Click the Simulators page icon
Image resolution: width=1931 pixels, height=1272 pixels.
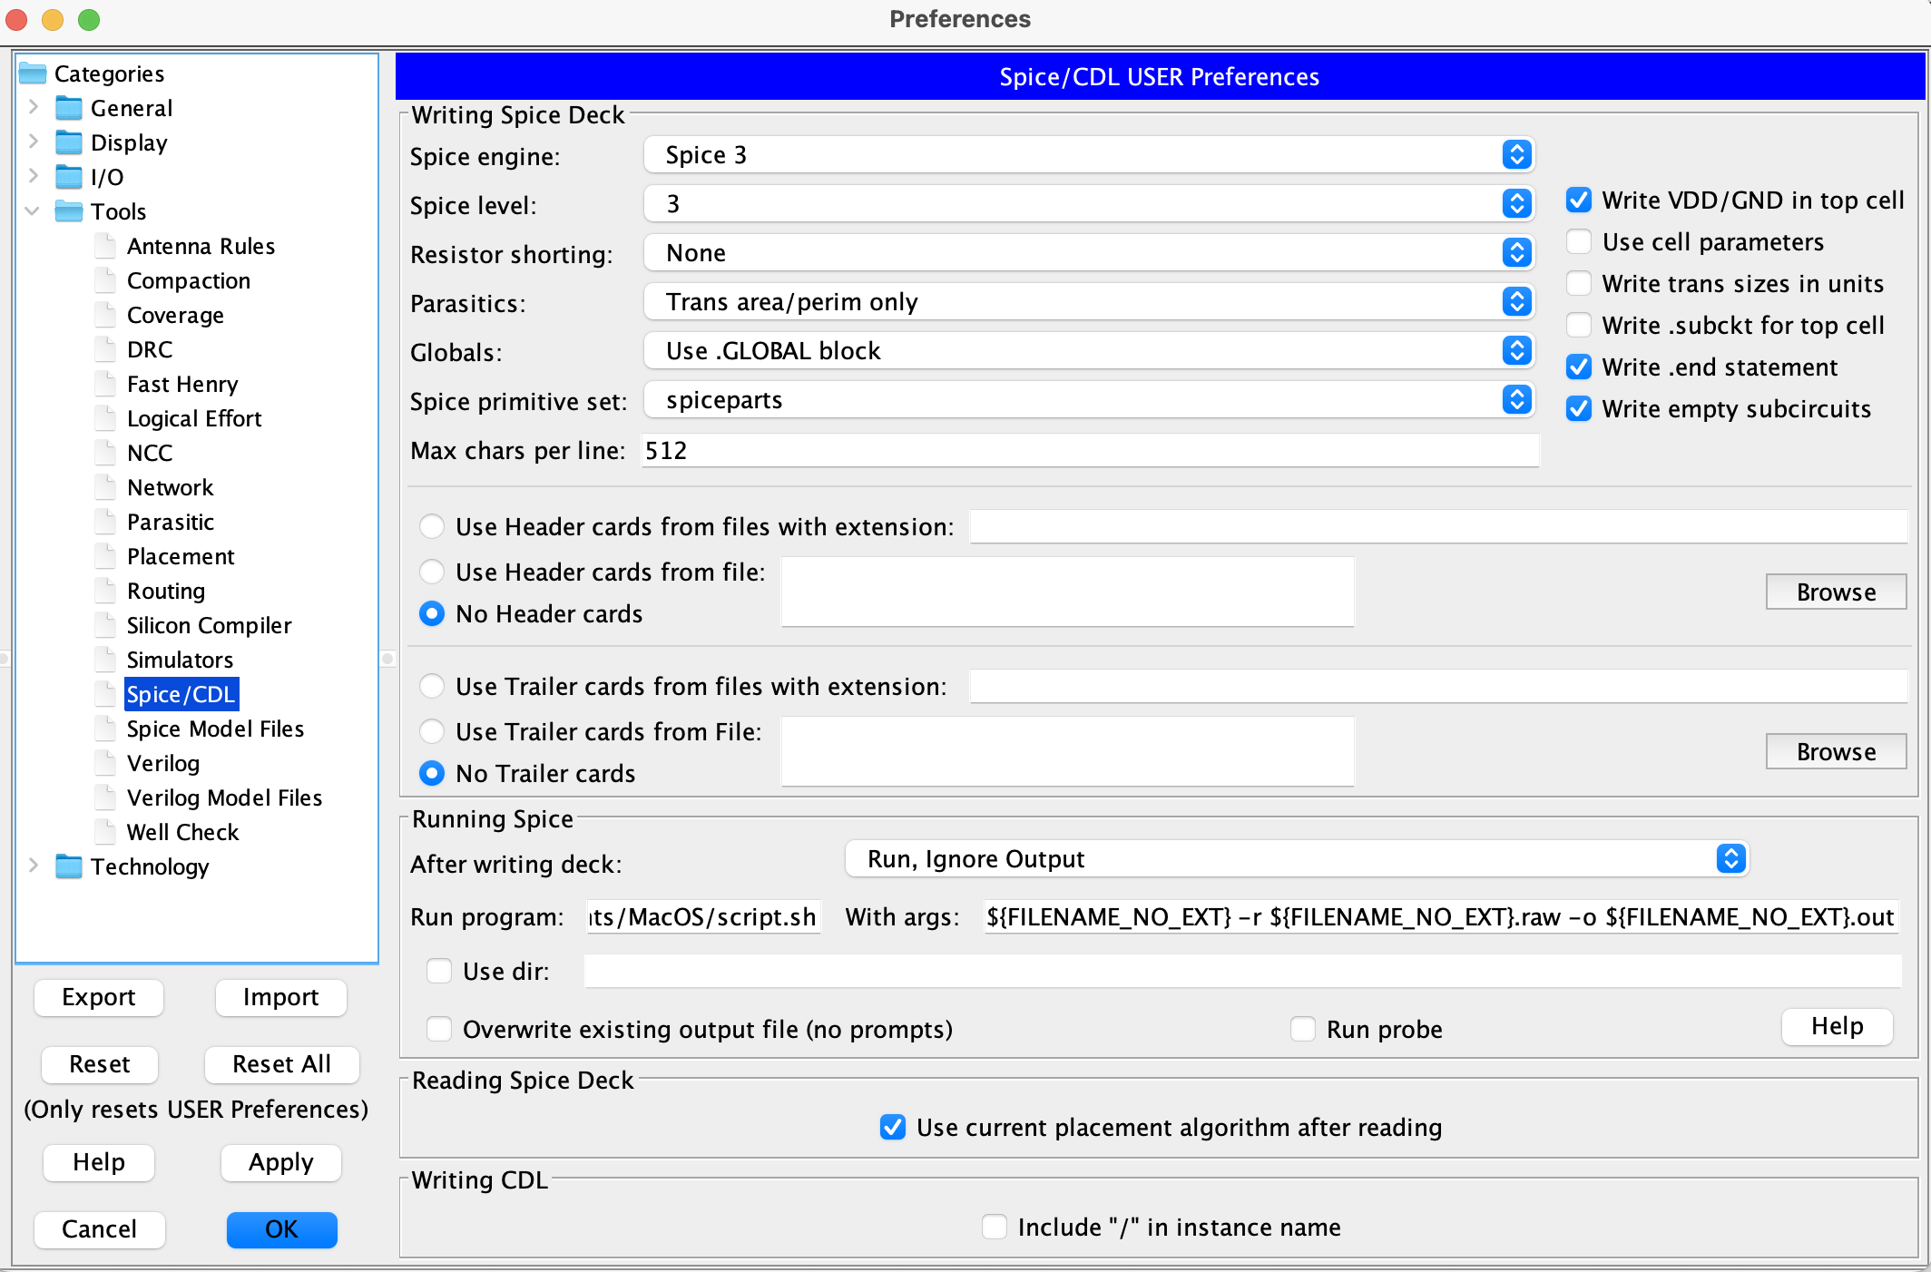pyautogui.click(x=106, y=660)
